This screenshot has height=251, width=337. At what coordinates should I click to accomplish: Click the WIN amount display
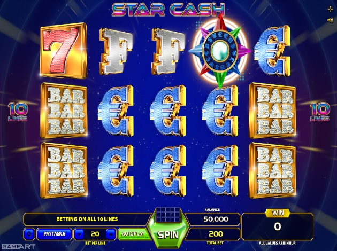point(277,226)
